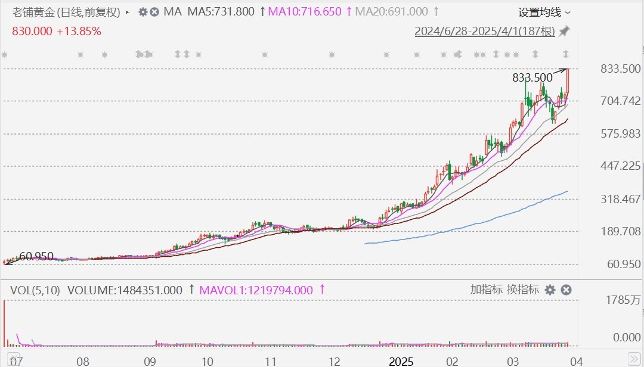Click the event marker above December
This screenshot has width=644, height=367.
tap(332, 54)
